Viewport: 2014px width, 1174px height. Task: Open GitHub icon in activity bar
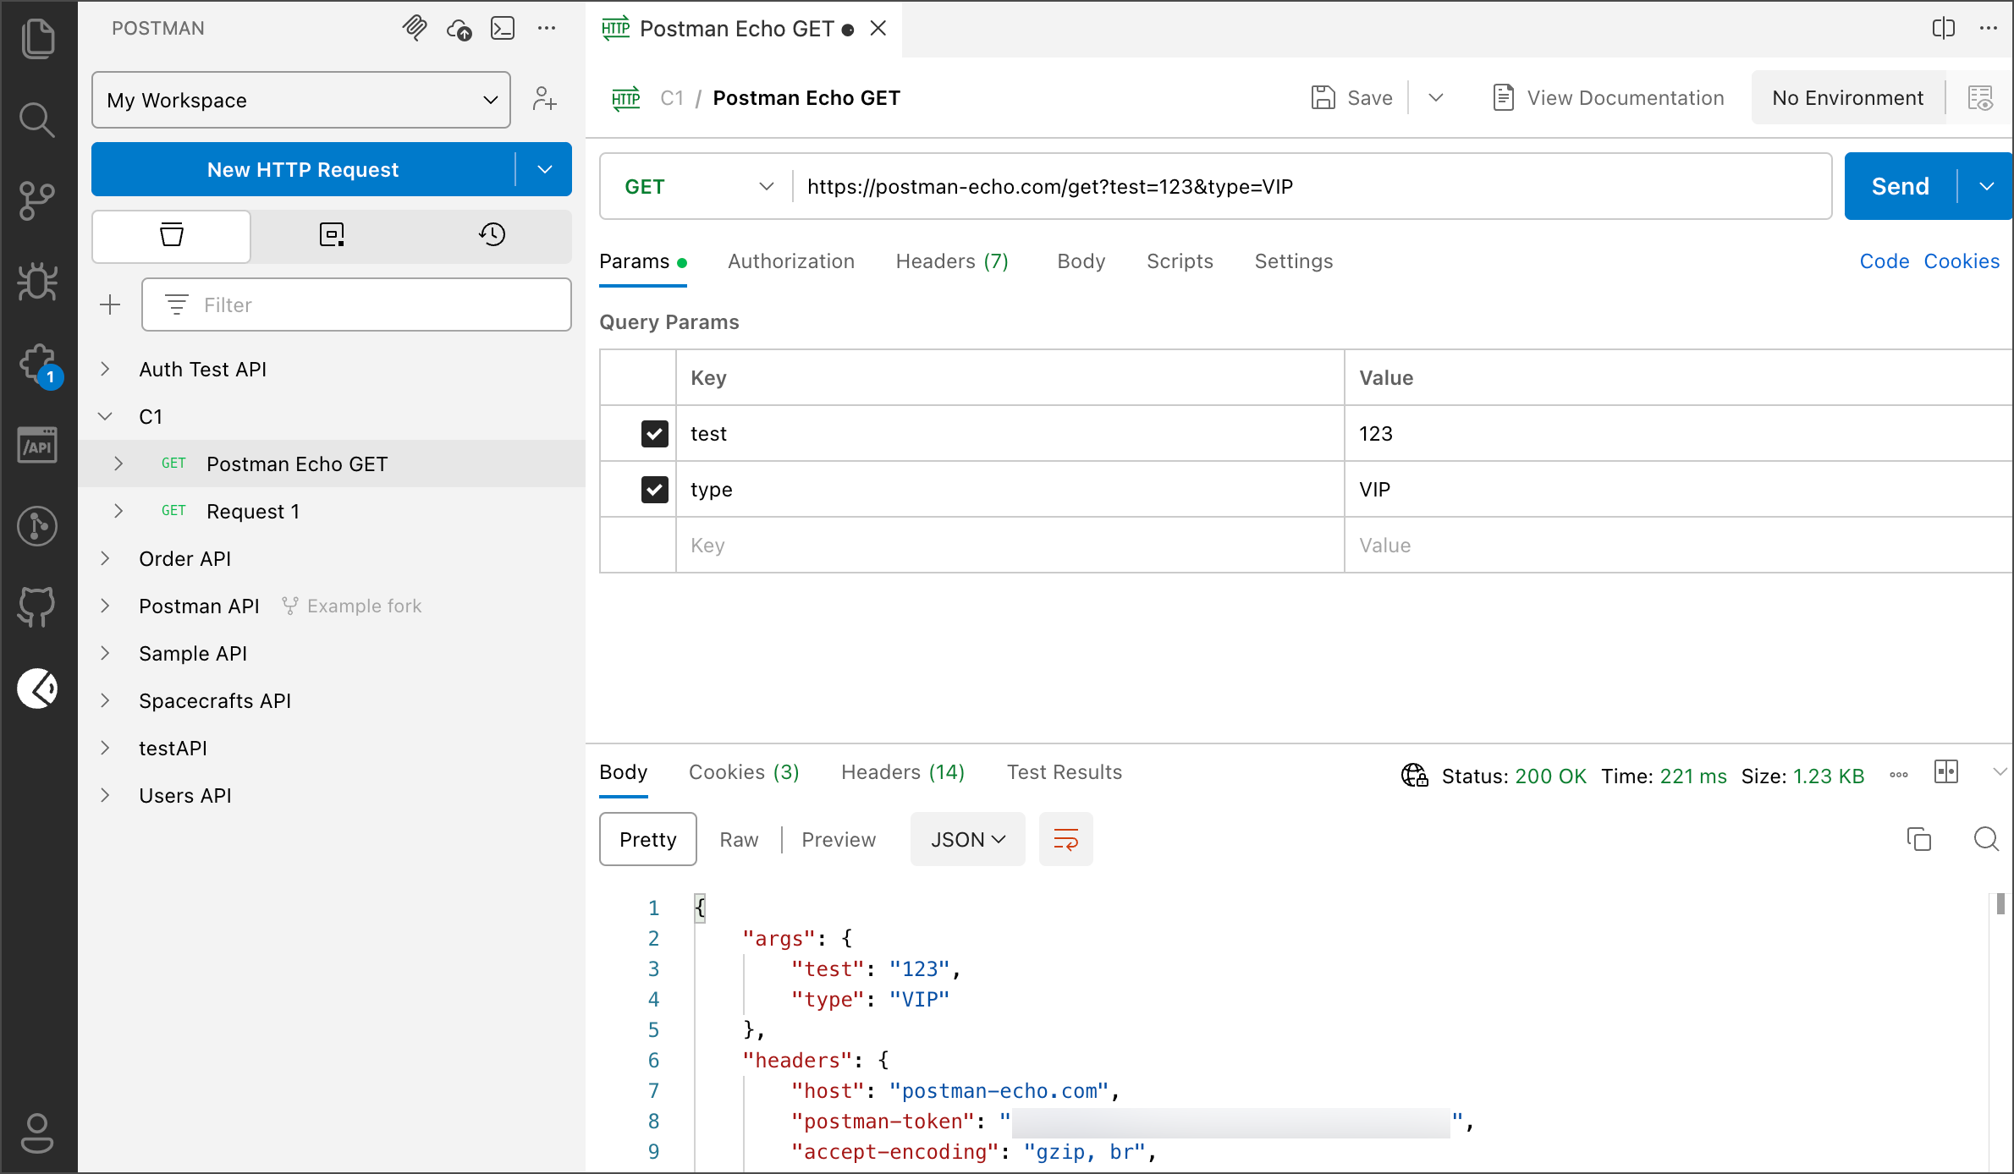click(x=37, y=606)
